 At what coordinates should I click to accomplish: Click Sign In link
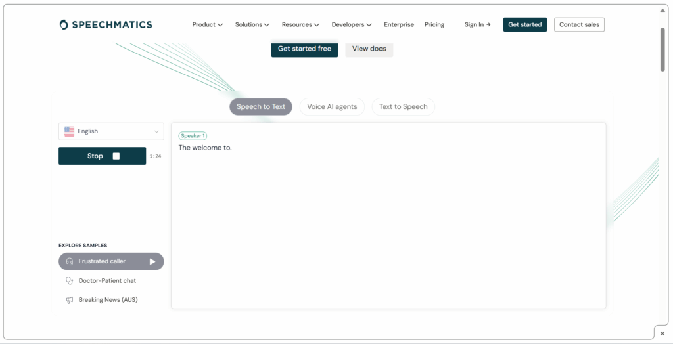pos(477,24)
